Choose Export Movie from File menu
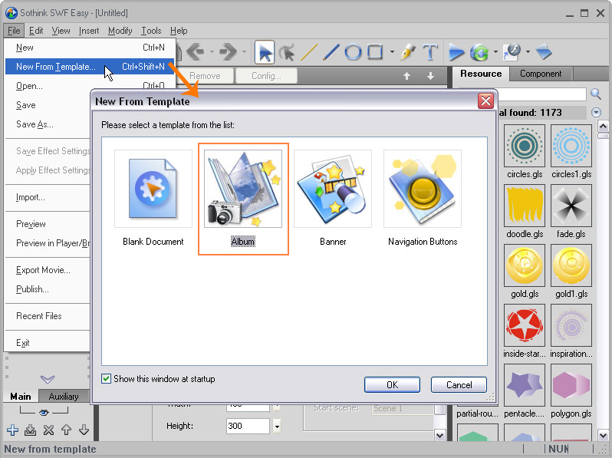612x458 pixels. pos(43,270)
